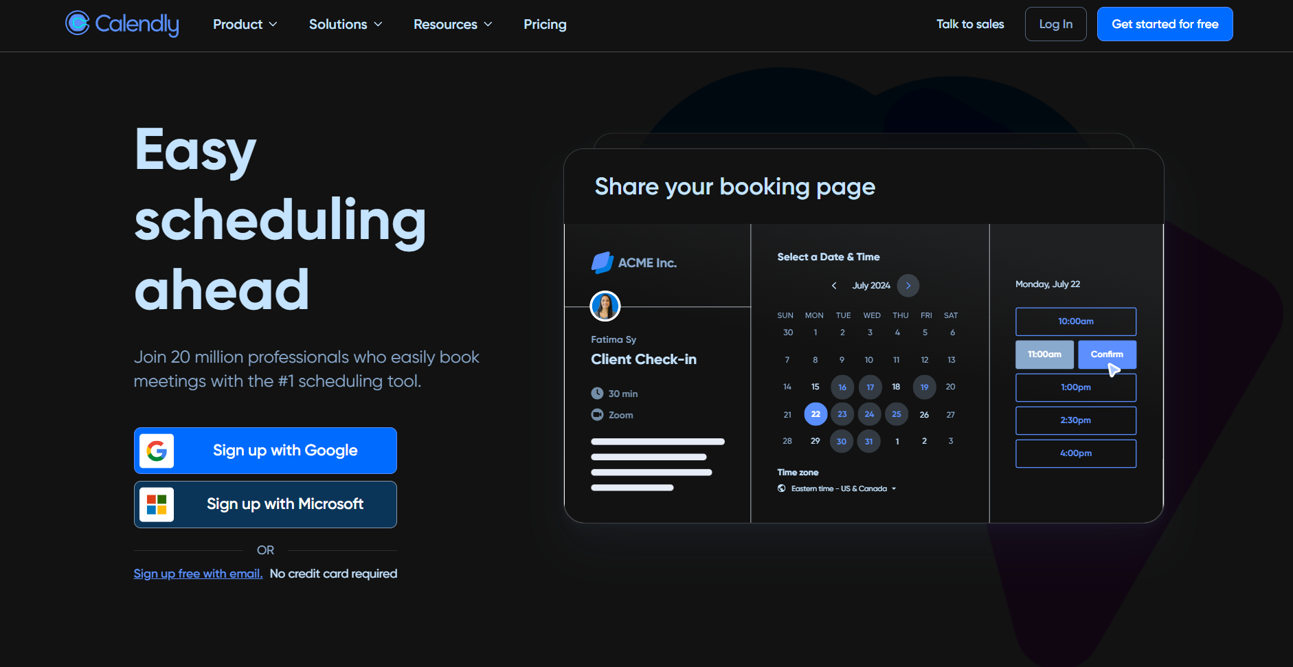
Task: Click Select a Date & Time heading
Action: 829,257
